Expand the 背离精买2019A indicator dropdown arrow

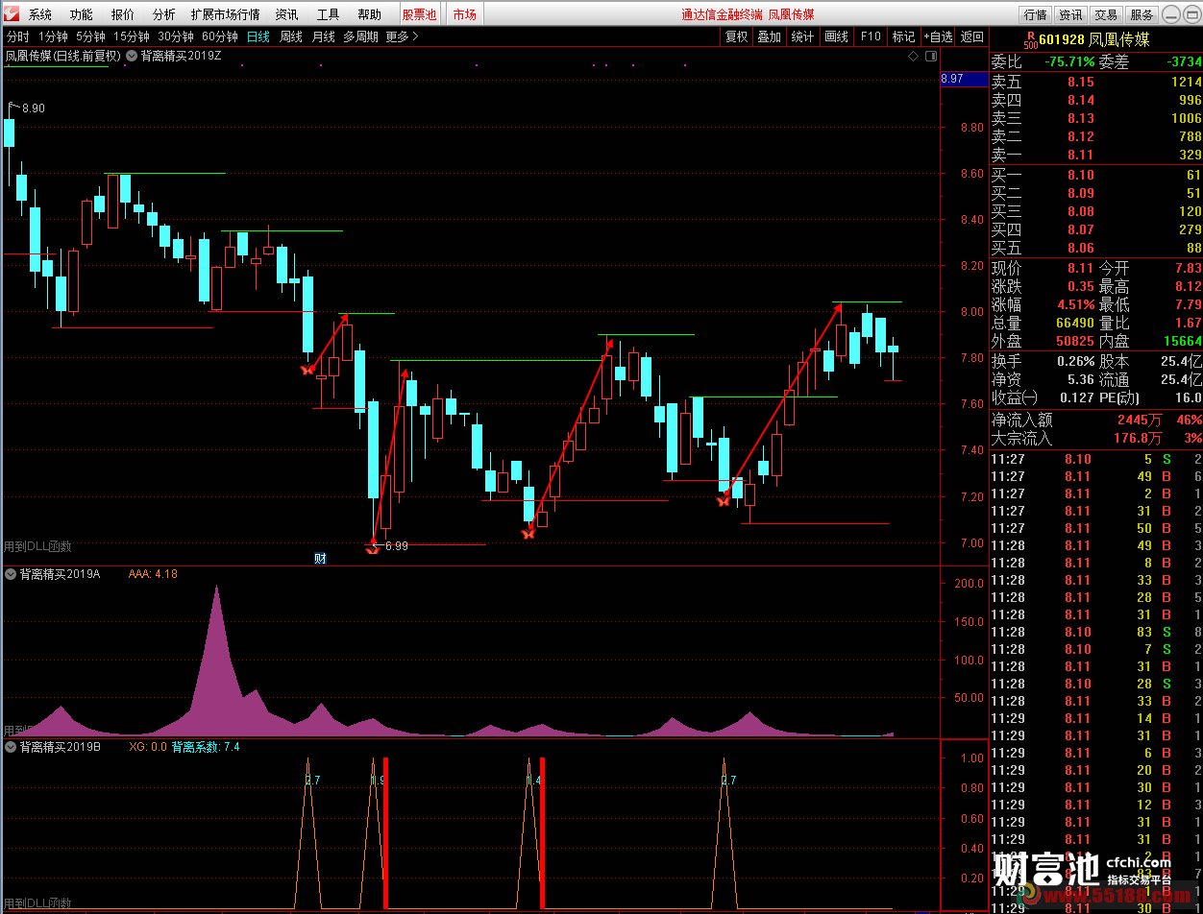point(11,574)
